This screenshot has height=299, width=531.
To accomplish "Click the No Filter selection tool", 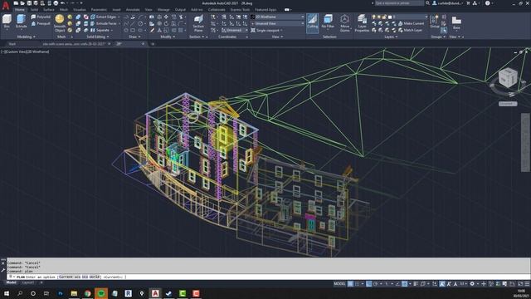I will point(328,22).
